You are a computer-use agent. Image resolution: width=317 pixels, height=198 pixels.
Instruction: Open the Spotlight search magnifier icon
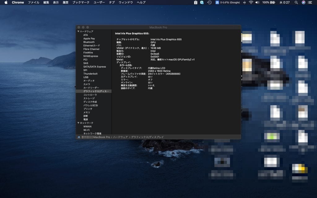tap(296, 2)
